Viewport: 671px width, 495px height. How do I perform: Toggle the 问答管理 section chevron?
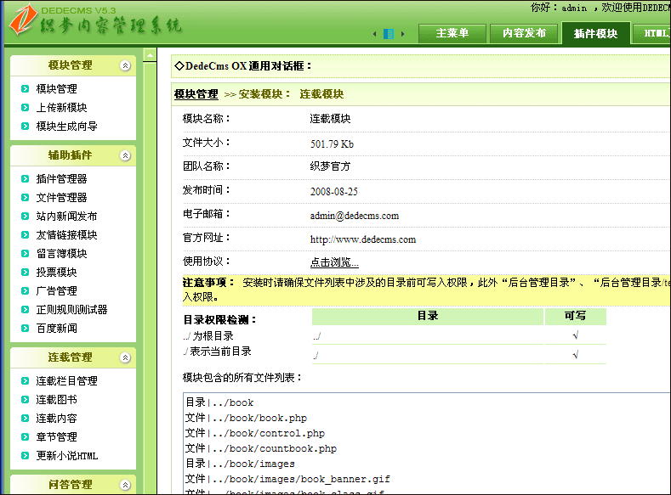(x=126, y=485)
